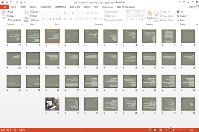Open the Layout dropdown
This screenshot has width=199, height=132.
point(35,12)
